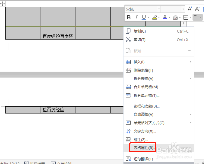This screenshot has width=204, height=164.
Task: Click the plus button to add column
Action: click(184, 23)
